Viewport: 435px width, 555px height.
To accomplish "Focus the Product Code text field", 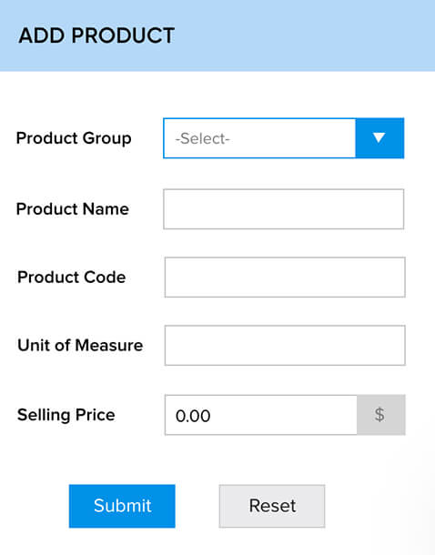I will point(285,277).
